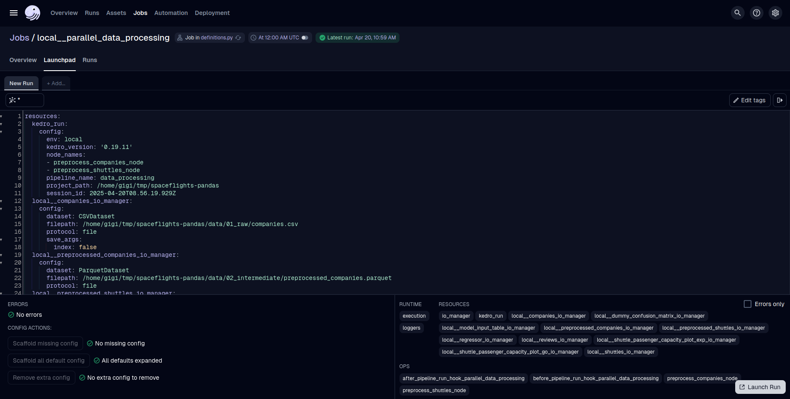Click Remove extra config button
This screenshot has height=399, width=790.
pyautogui.click(x=42, y=378)
